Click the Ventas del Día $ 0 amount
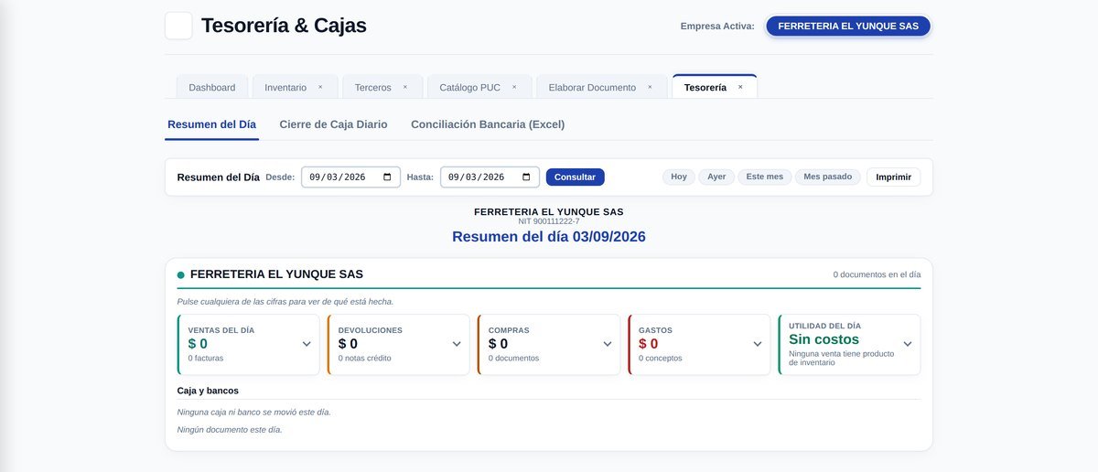1098x472 pixels. tap(198, 344)
